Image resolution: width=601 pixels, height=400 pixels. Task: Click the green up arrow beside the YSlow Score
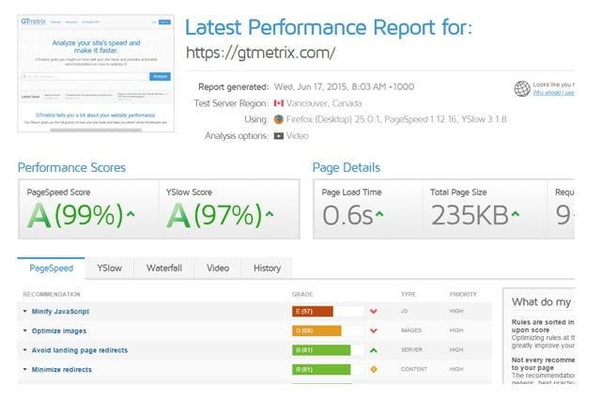(x=270, y=214)
